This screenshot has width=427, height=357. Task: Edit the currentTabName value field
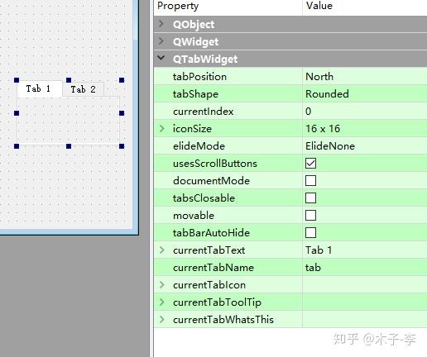point(365,267)
